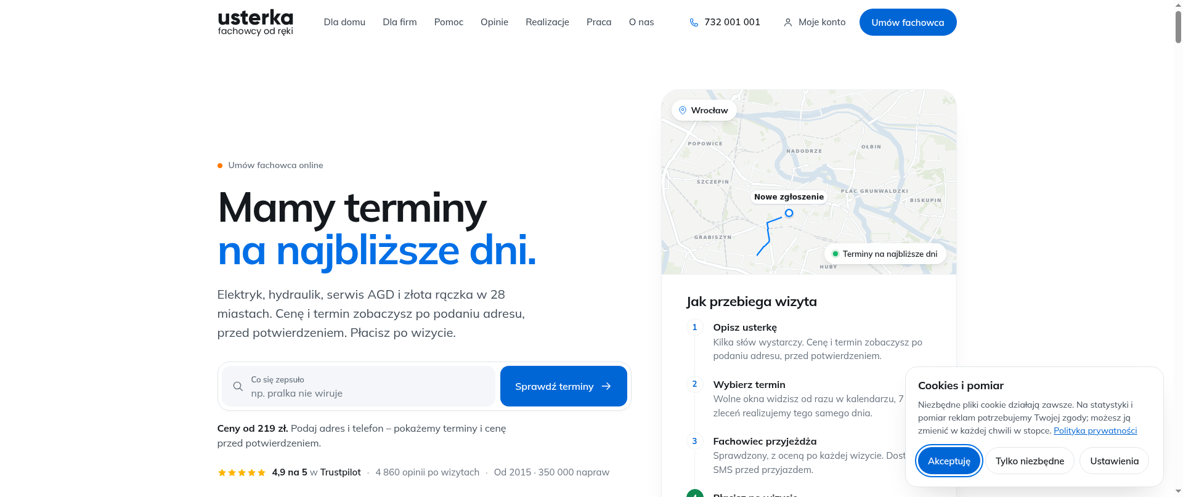Viewport: 1183px width, 497px height.
Task: Click the Wrocław city chip on the map
Action: coord(704,110)
